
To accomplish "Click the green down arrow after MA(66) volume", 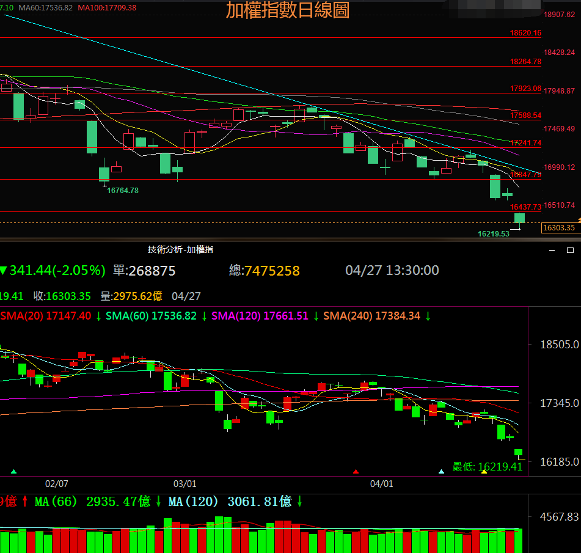I will [158, 502].
